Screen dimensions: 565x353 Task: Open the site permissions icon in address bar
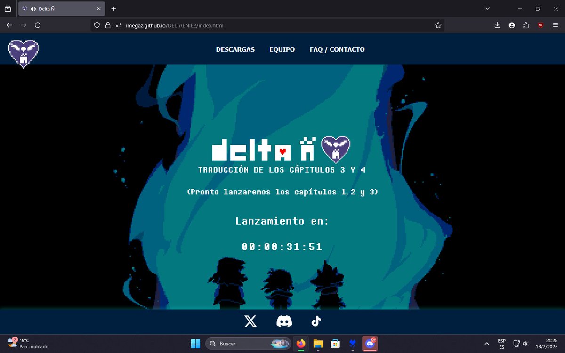click(x=119, y=25)
